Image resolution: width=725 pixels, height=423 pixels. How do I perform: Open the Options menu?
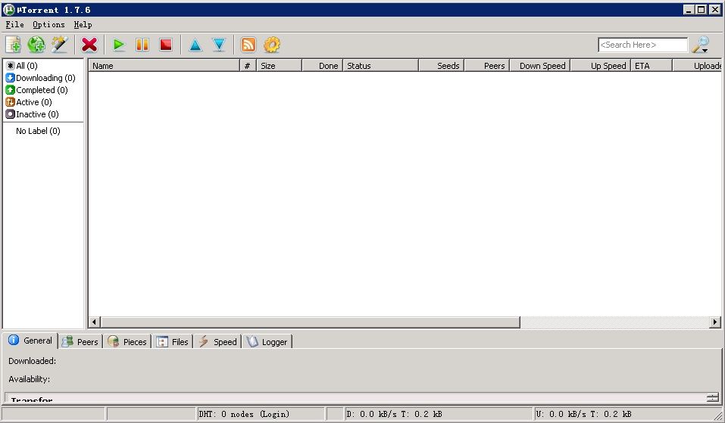[48, 24]
